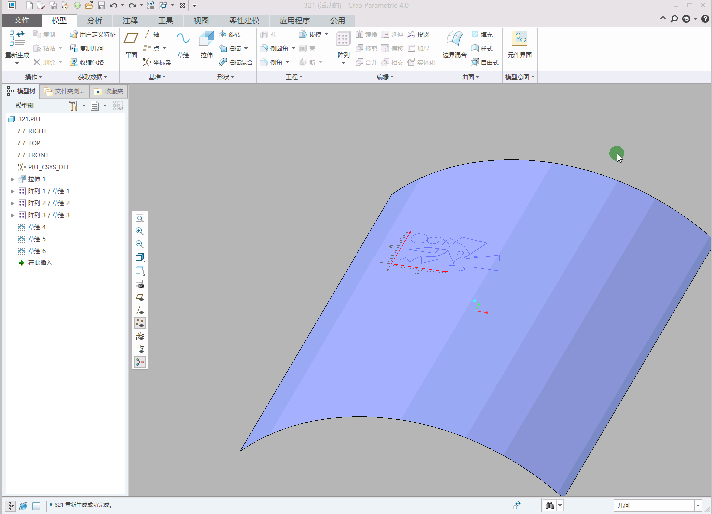Expand the 阵列 1 / 草绘 1 node

coord(13,191)
